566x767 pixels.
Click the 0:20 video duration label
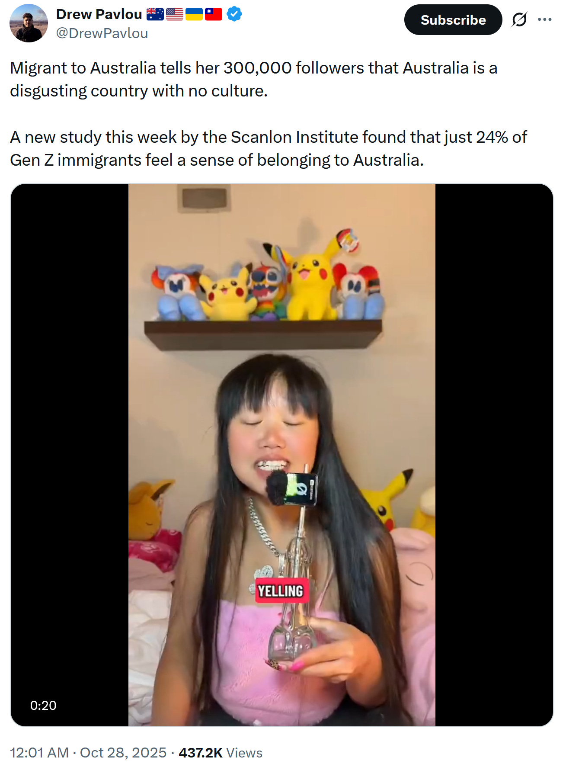(43, 706)
